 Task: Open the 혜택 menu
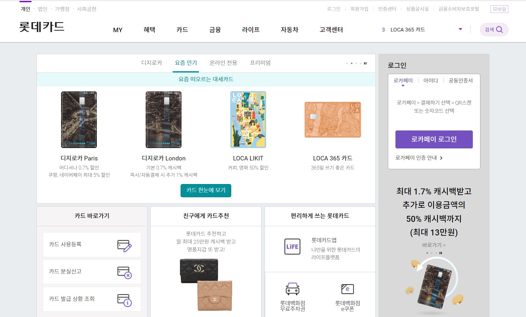point(149,30)
